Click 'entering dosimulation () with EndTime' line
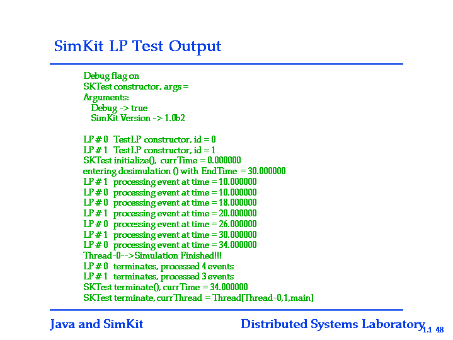Screen dimensions: 453x340 (x=185, y=172)
